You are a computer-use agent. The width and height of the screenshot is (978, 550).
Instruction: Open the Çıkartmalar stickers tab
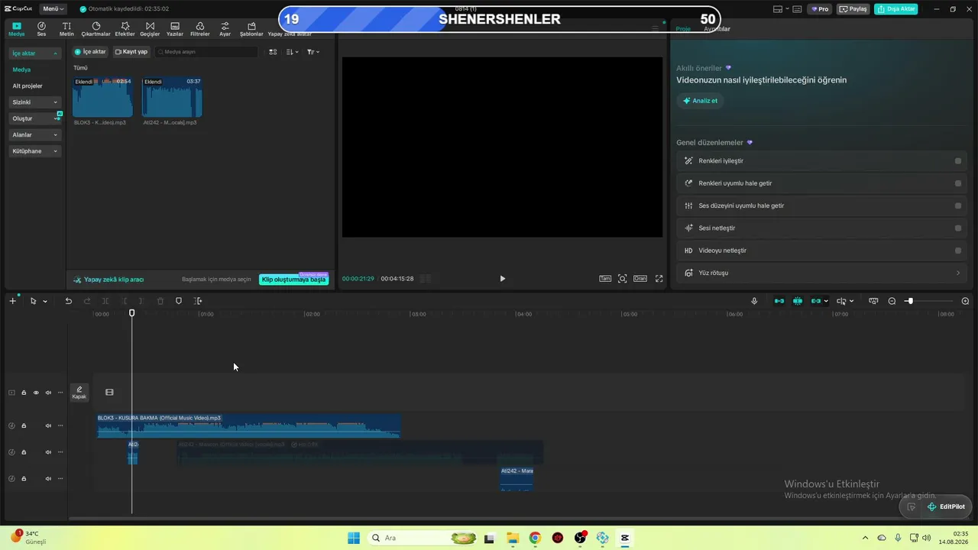click(96, 29)
